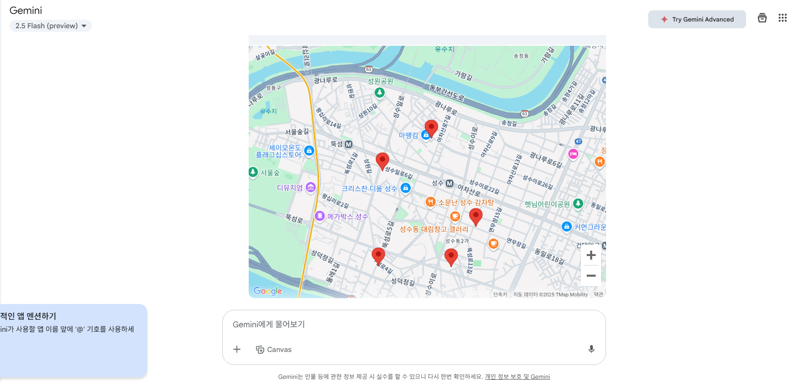The image size is (791, 382).
Task: Click the 성수이로22길 road label
Action: 484,187
